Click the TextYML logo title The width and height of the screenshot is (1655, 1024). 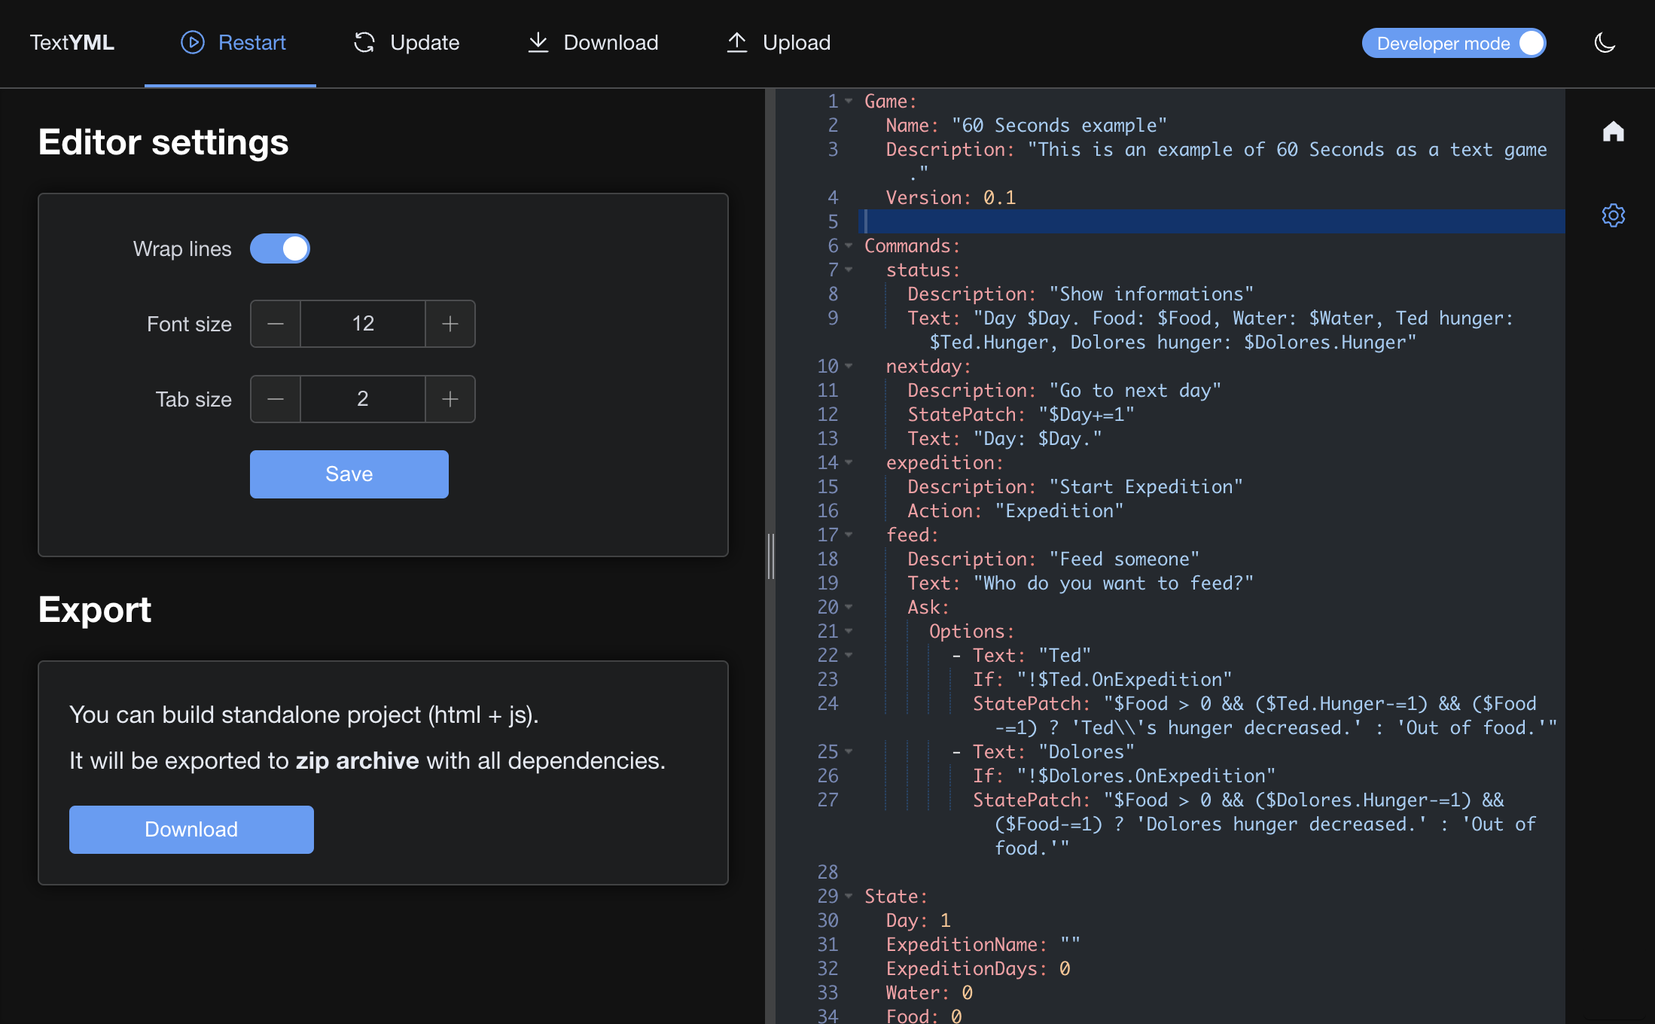(72, 42)
